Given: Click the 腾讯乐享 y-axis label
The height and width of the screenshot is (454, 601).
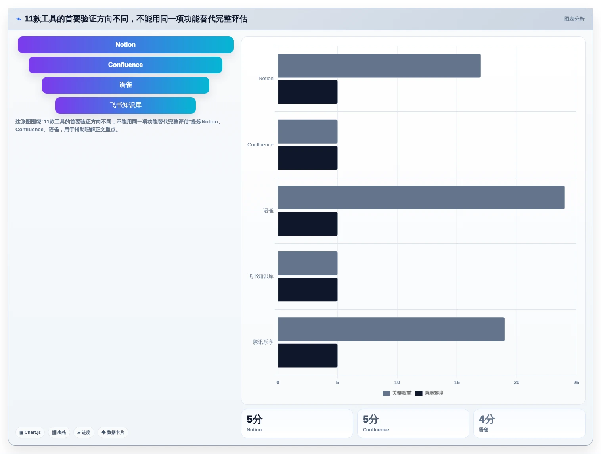Looking at the screenshot, I should click(x=263, y=342).
